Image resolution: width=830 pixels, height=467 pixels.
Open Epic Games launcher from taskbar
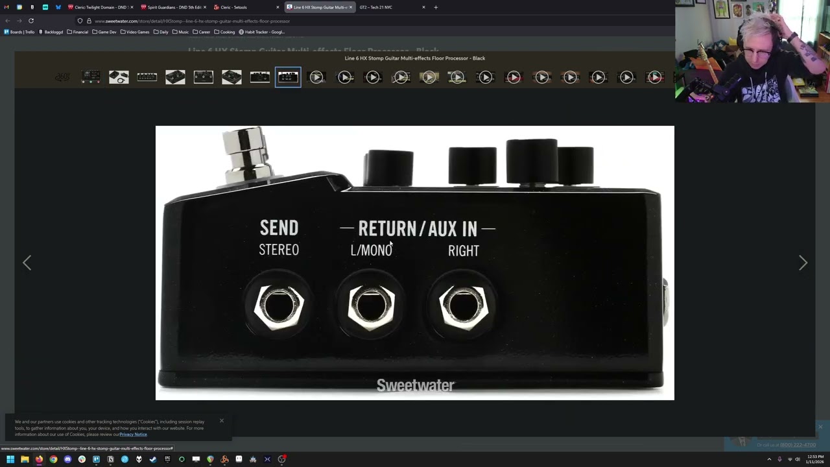(167, 459)
